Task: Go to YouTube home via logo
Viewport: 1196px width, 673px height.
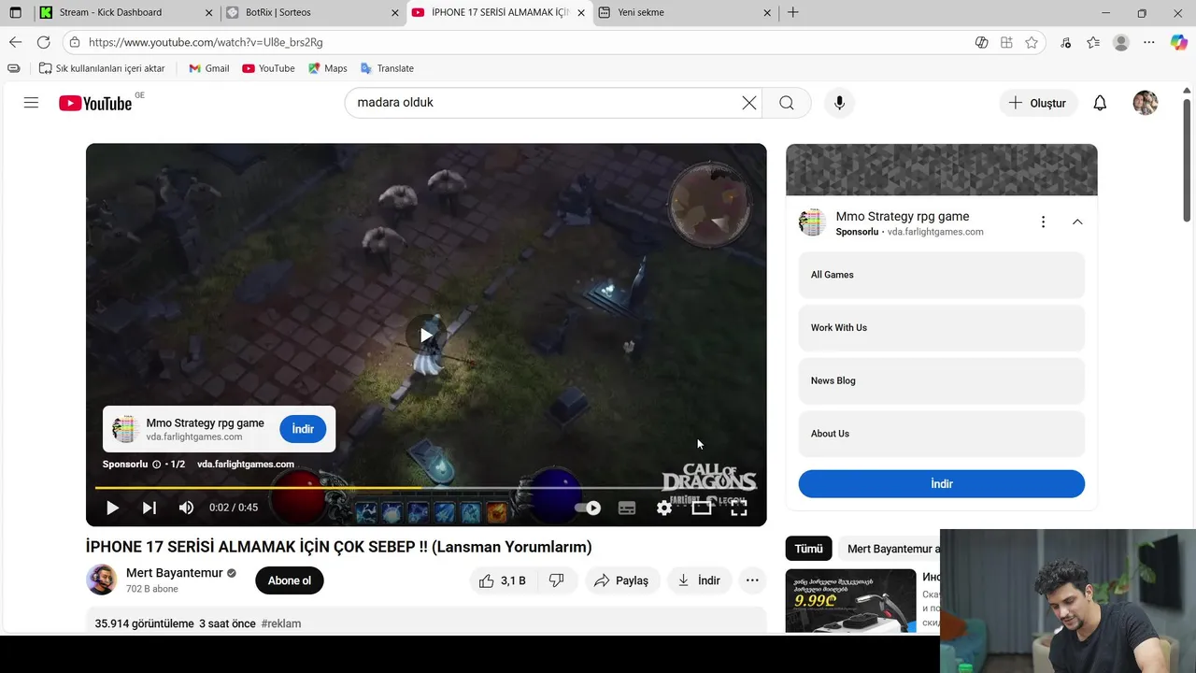Action: (95, 103)
